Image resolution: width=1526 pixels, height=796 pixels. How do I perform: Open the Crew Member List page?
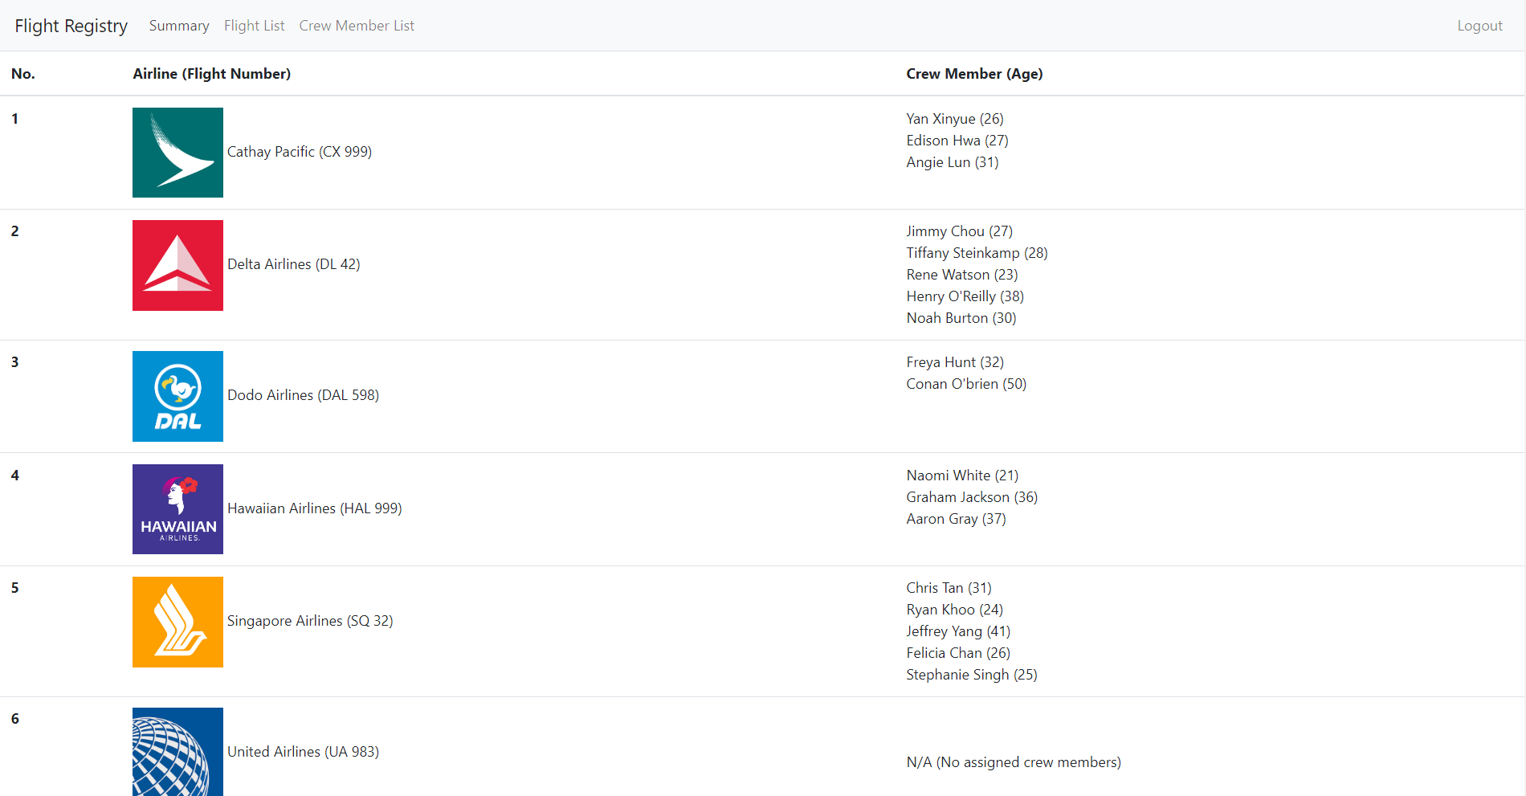click(x=357, y=25)
